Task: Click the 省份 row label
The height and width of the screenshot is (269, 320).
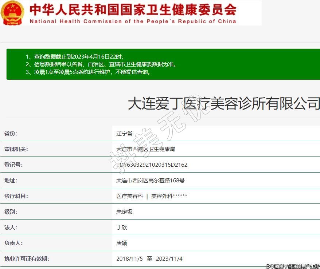Action: point(11,134)
